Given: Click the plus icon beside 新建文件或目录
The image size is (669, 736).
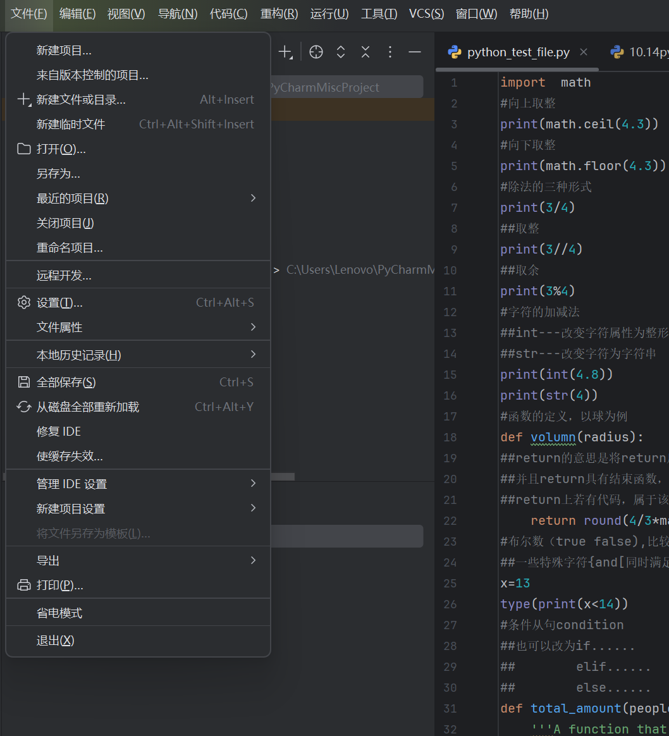Looking at the screenshot, I should (x=23, y=99).
